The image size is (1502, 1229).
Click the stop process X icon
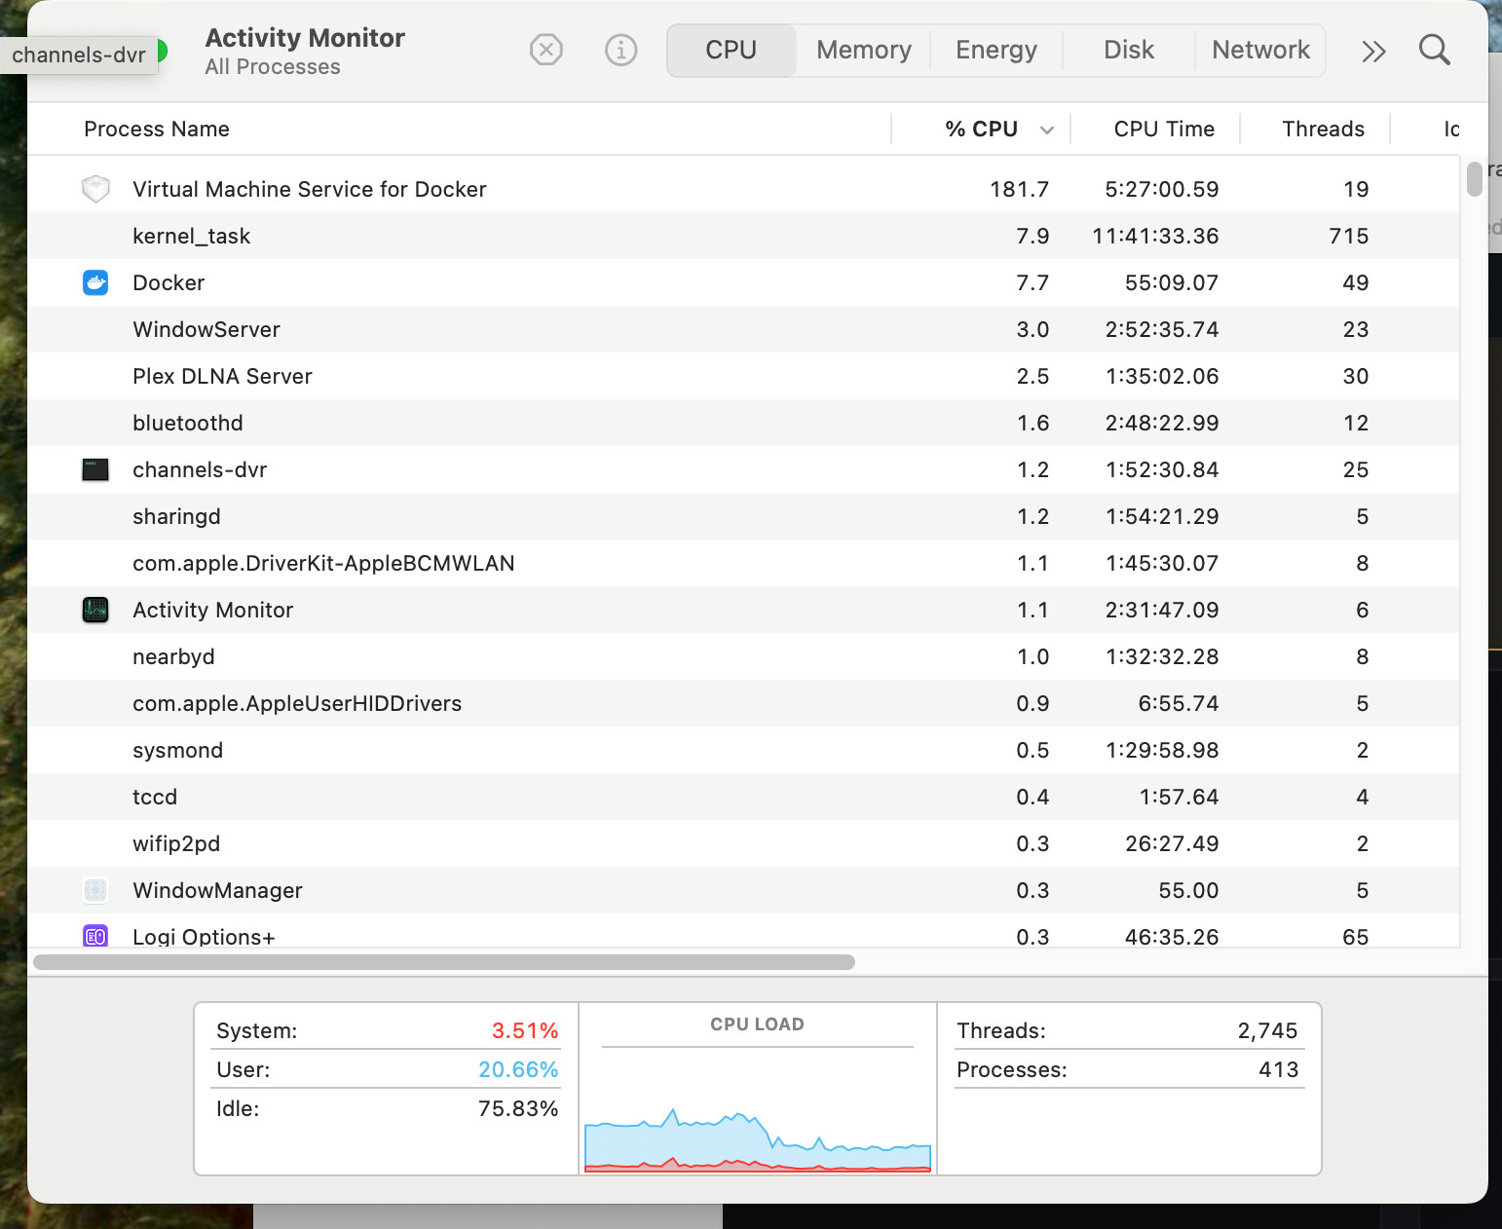coord(546,50)
